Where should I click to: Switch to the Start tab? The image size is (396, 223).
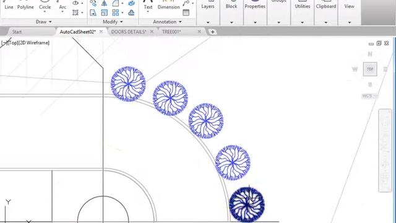[17, 32]
